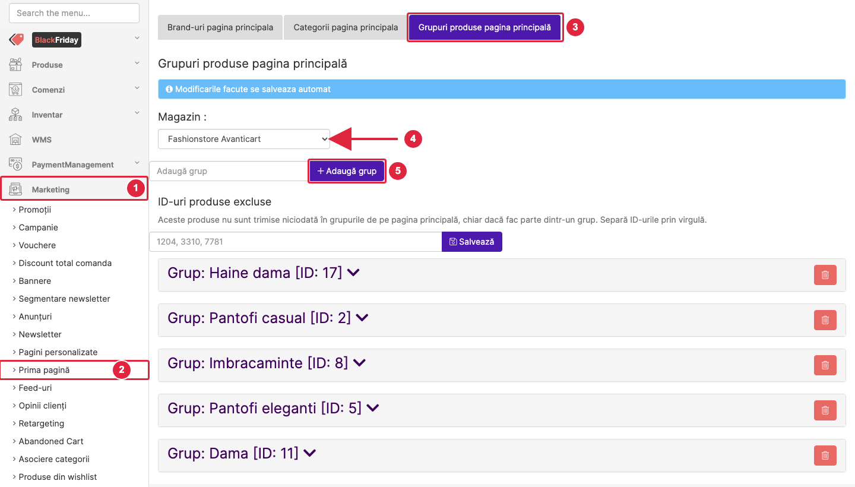Click the excluded product IDs field
Screen dimensions: 855x487
click(x=296, y=242)
